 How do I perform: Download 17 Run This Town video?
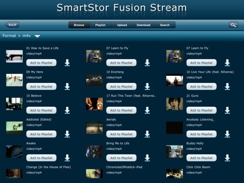[x=147, y=110]
